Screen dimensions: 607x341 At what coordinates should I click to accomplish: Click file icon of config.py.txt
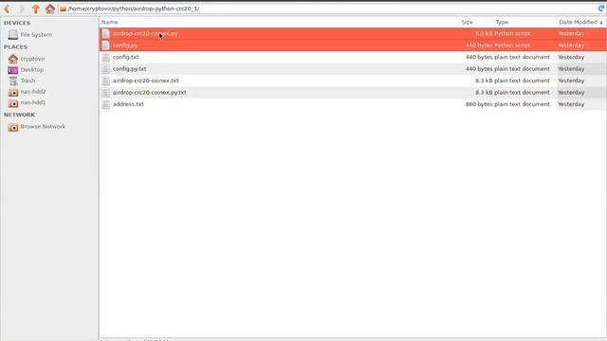(105, 69)
